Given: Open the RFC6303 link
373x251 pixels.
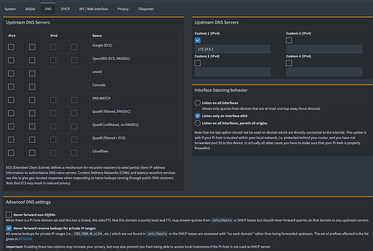Looking at the screenshot, I should point(25,240).
